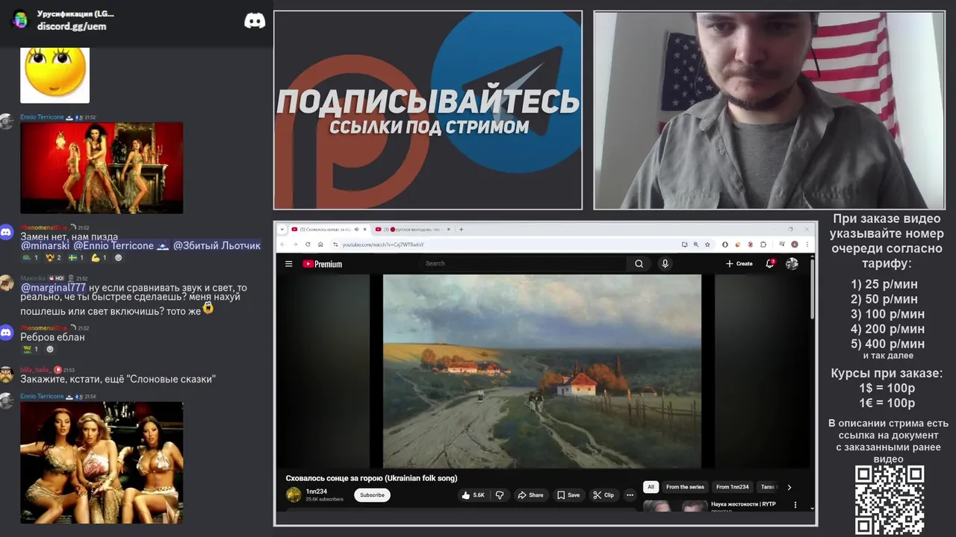Click the server icon next to Урусификация

(x=20, y=19)
